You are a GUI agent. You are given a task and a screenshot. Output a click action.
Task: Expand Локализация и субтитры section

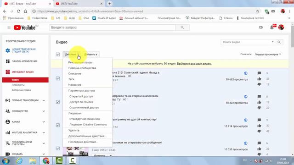coord(44,143)
